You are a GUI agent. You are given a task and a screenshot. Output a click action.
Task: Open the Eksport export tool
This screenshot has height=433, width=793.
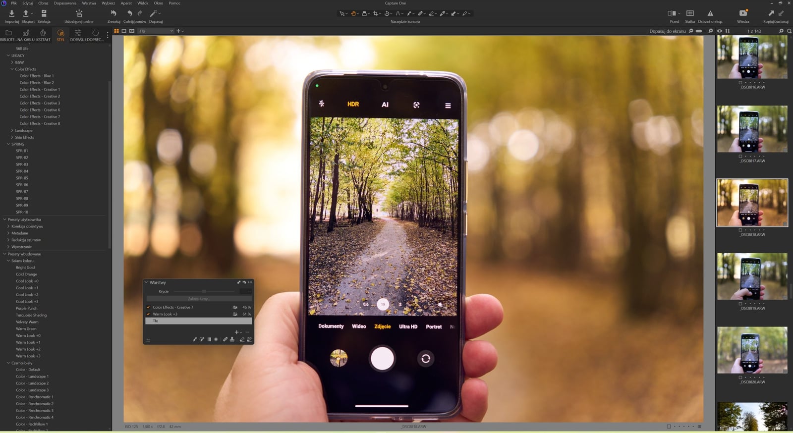click(26, 13)
